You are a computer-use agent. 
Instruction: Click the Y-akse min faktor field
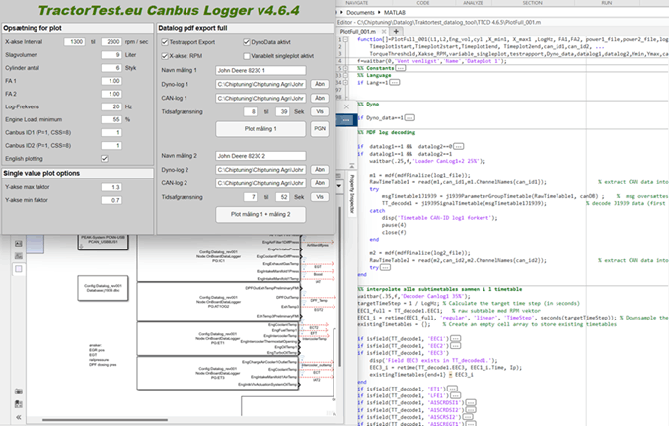[x=111, y=200]
